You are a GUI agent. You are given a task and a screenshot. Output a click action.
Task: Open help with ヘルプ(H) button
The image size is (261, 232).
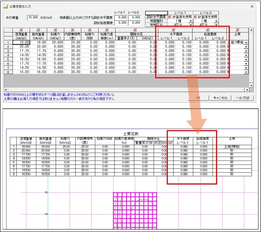pos(243,98)
